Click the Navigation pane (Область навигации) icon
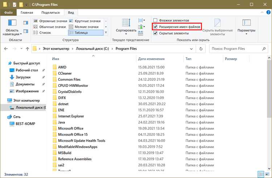Image resolution: width=272 pixels, height=178 pixels. click(x=12, y=23)
